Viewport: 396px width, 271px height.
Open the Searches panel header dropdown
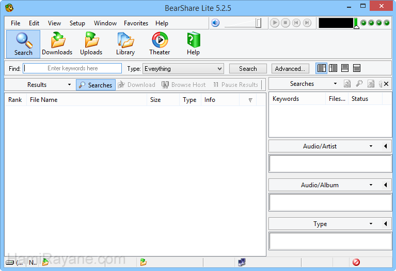(335, 83)
